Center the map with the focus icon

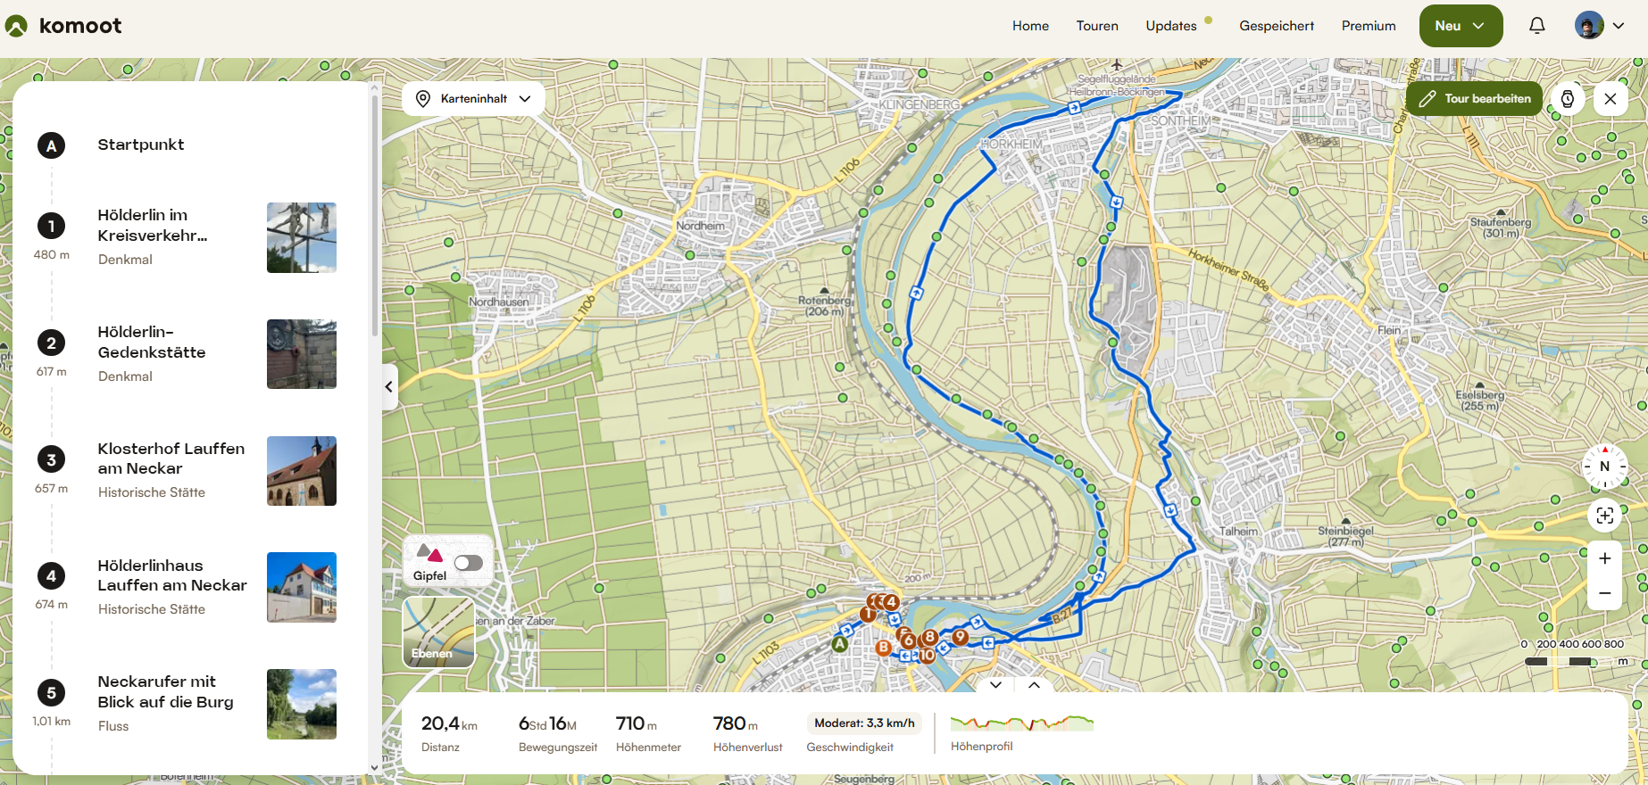(1604, 516)
